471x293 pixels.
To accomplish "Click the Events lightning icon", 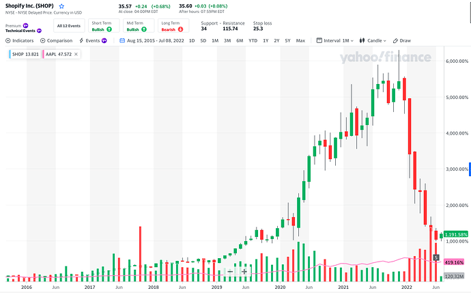I will 81,40.
